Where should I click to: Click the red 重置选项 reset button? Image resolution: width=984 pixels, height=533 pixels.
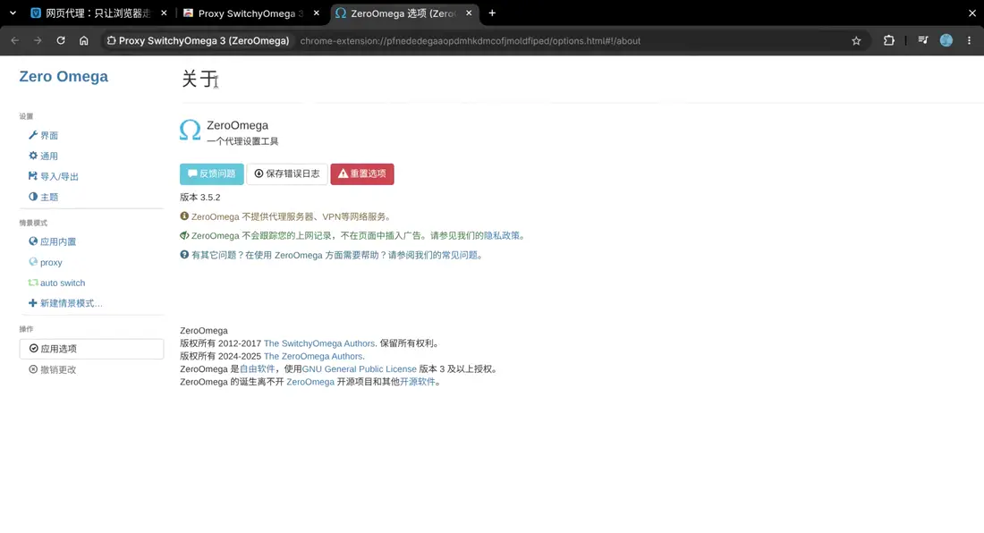pos(362,173)
